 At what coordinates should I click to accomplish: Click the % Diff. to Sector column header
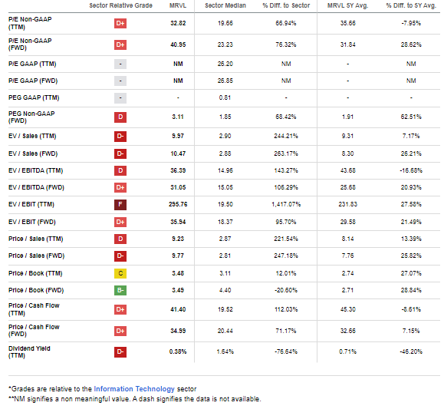point(286,5)
